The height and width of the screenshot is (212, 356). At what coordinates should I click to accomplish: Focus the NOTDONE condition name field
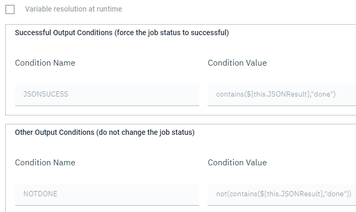[x=107, y=194]
